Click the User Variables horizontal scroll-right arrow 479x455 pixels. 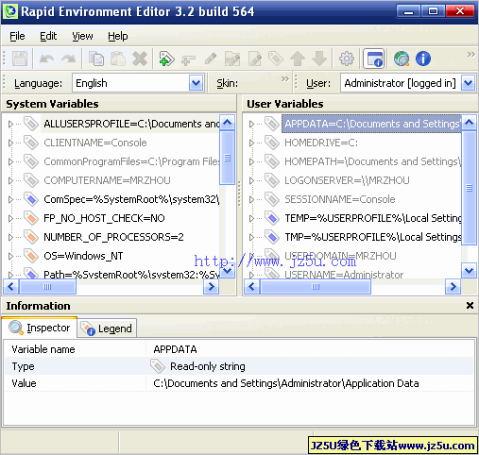(x=453, y=287)
